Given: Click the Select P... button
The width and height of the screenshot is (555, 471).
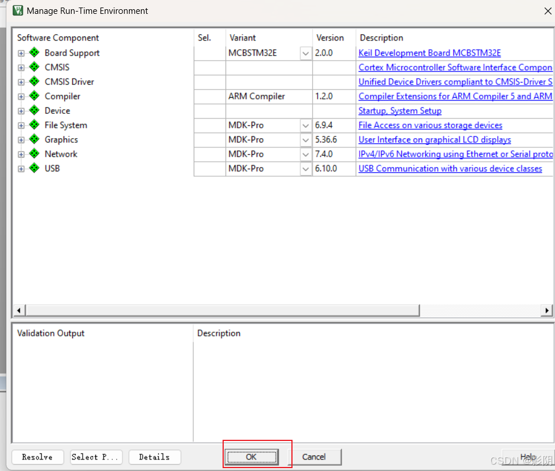Looking at the screenshot, I should click(x=96, y=457).
